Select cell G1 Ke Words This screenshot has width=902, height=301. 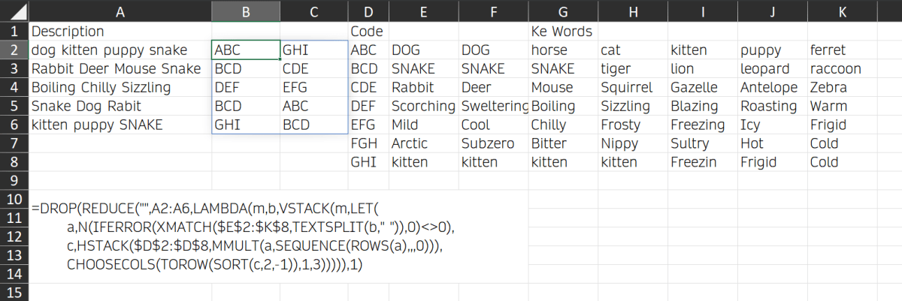pos(563,32)
